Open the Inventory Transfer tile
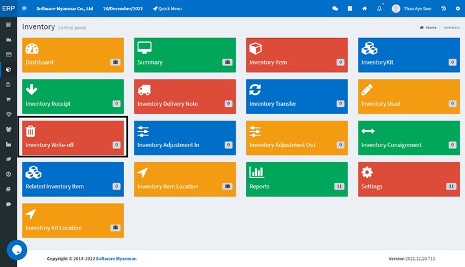465x267 pixels. click(x=297, y=97)
